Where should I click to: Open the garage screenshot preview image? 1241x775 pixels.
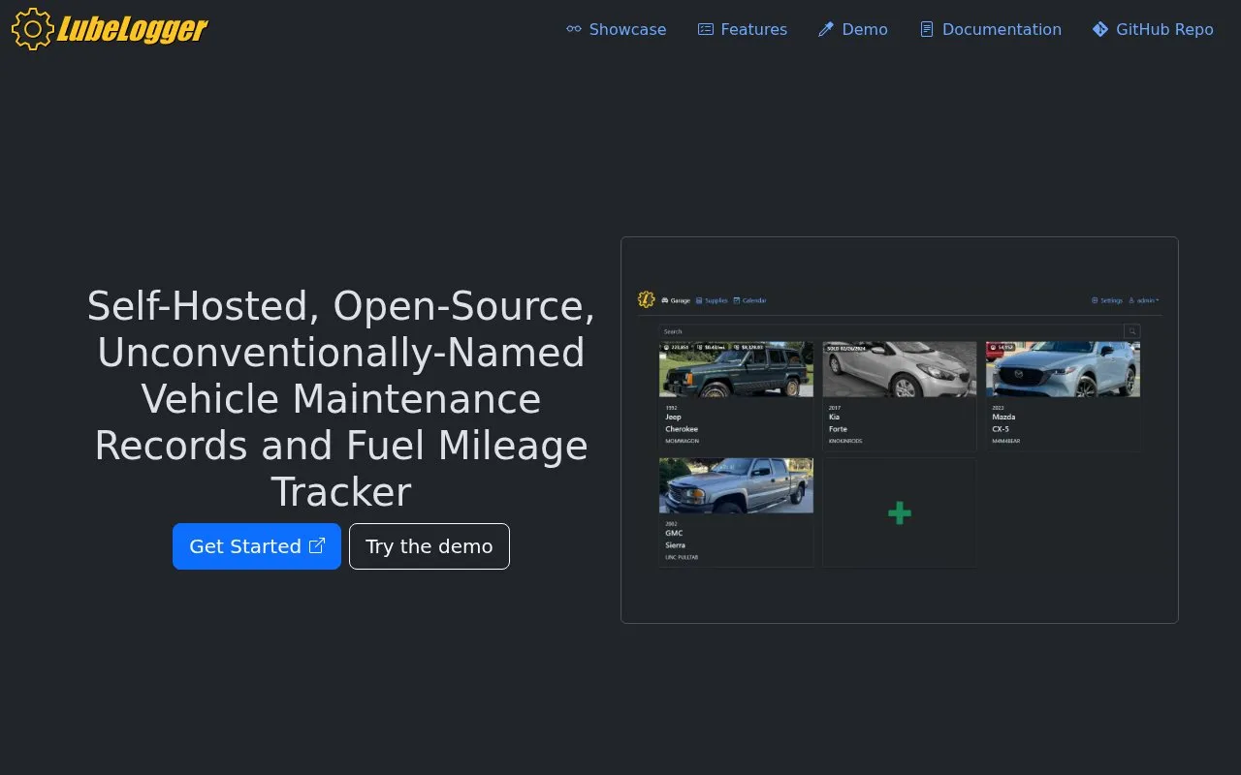click(900, 430)
